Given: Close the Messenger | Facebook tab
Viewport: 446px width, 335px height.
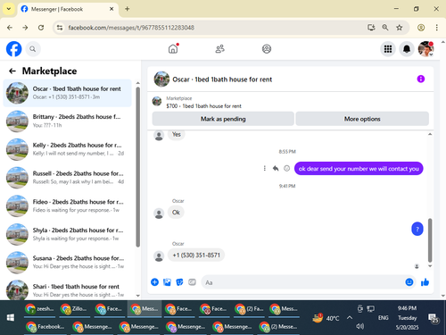Looking at the screenshot, I should click(x=111, y=9).
